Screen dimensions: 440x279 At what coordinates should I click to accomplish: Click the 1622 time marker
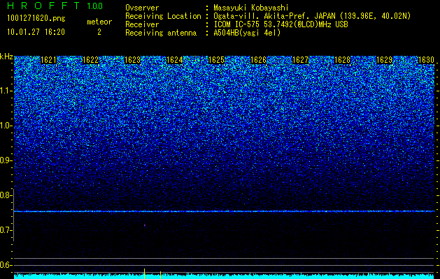coord(91,60)
